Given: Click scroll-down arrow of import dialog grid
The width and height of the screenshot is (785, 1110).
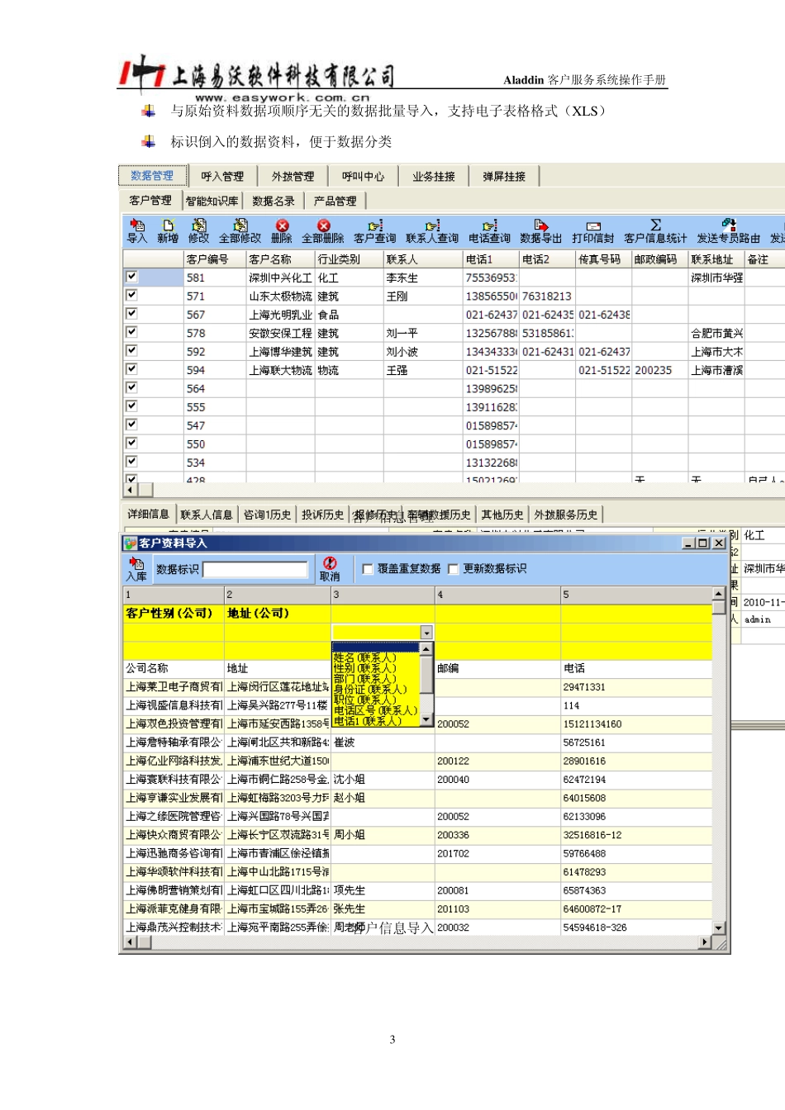Looking at the screenshot, I should (718, 927).
